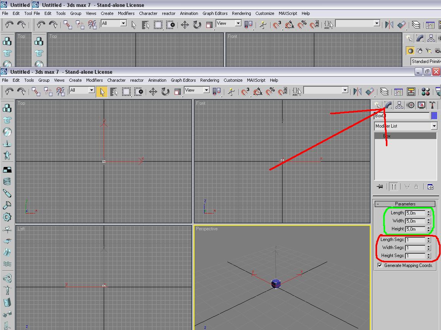Click the Length value field

tap(415, 213)
